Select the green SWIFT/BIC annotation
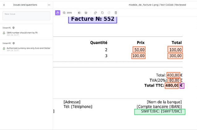 (x=160, y=112)
